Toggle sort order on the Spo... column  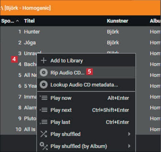click(10, 21)
